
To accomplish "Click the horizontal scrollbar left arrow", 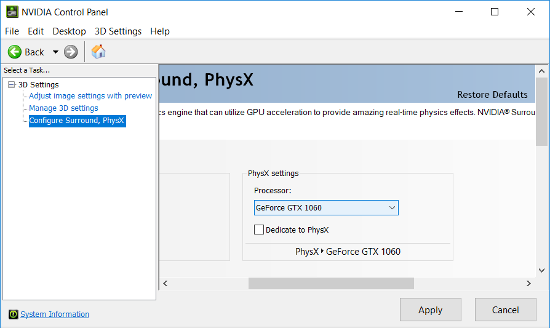I will (x=165, y=284).
